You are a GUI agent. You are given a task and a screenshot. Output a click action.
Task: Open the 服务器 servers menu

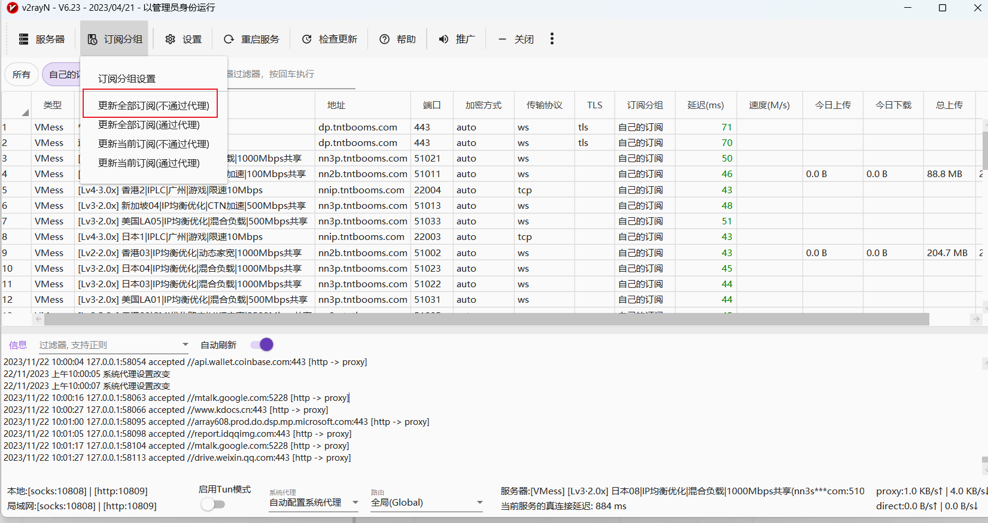tap(42, 39)
